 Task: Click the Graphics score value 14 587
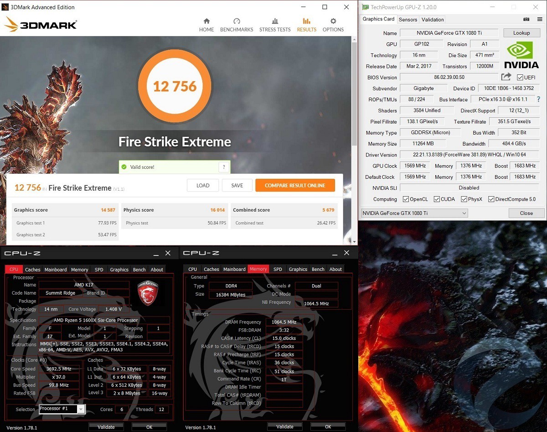point(108,210)
